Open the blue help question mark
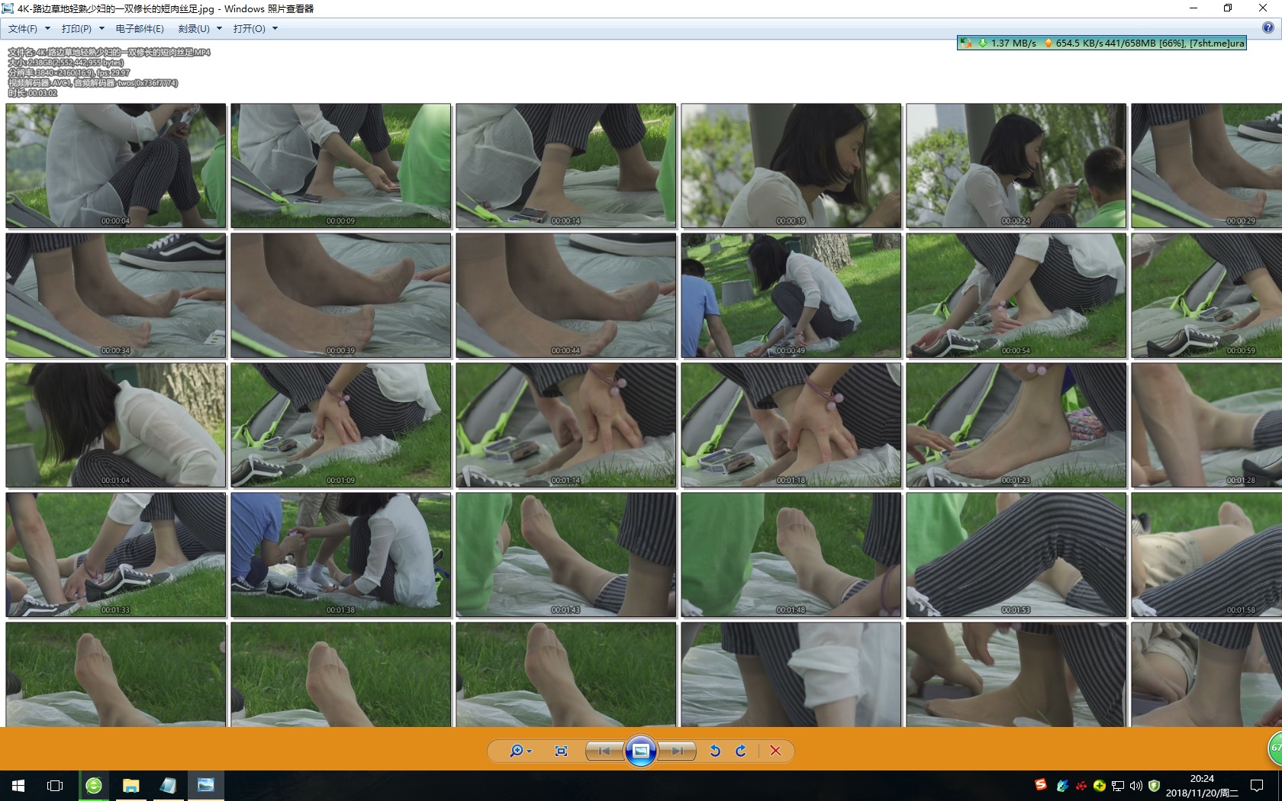Screen dimensions: 1282x801 (1268, 27)
